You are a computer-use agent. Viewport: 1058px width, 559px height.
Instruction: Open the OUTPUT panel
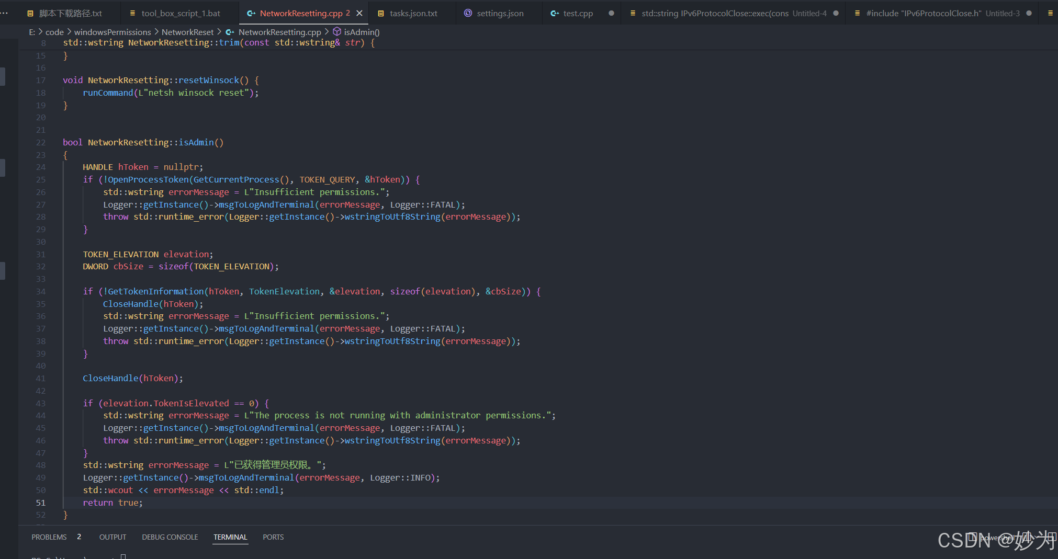click(x=112, y=537)
